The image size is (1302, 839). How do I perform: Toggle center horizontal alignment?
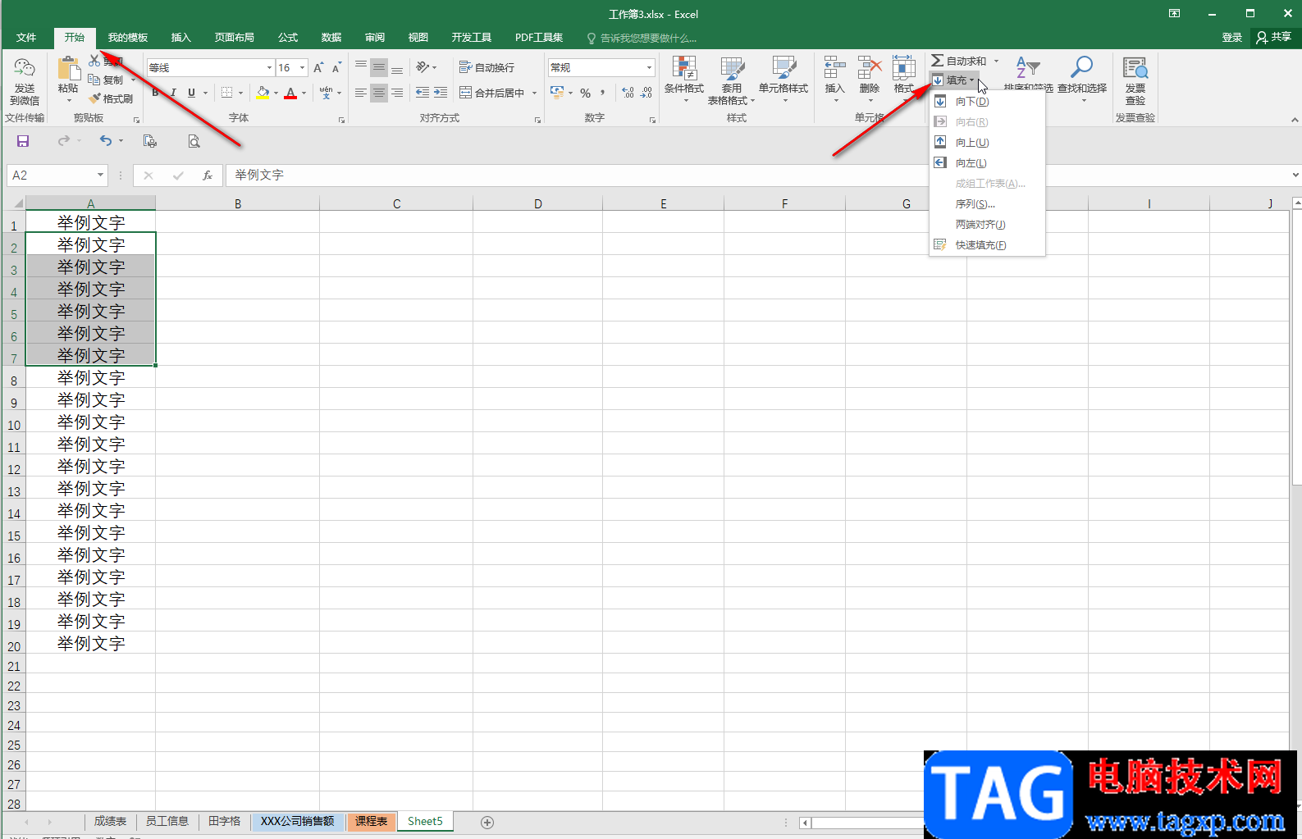(379, 93)
